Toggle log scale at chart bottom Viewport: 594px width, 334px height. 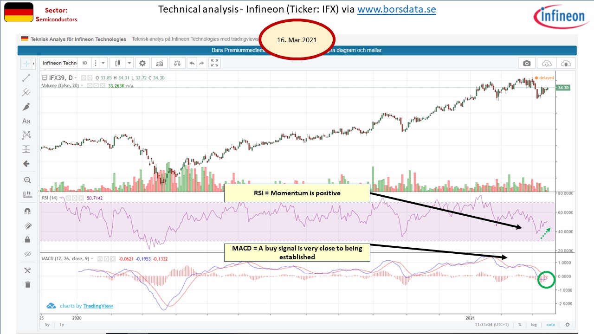pyautogui.click(x=534, y=325)
